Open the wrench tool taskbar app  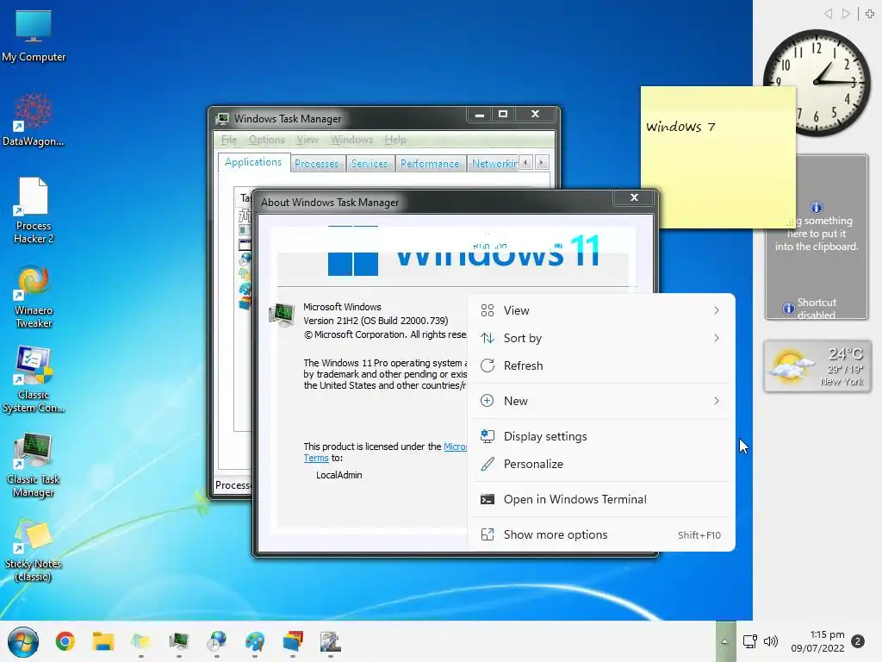tap(331, 641)
